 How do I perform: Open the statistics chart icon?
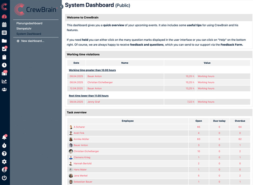pos(4,81)
